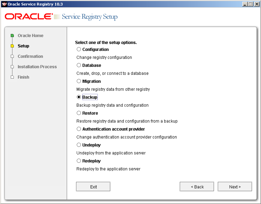
Task: Click the Oracle logo
Action: click(x=29, y=17)
